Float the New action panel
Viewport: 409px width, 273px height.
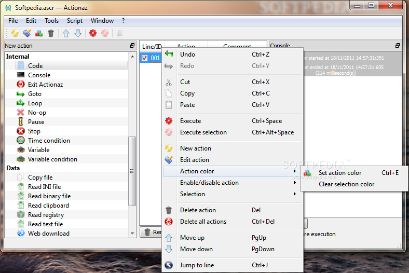point(132,46)
